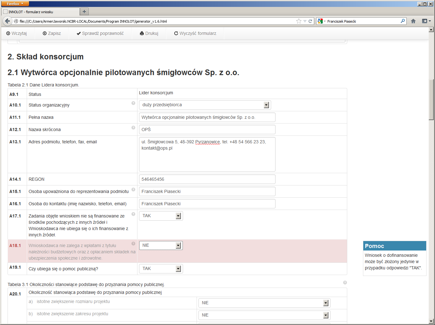Click Zapisz to save the form

[52, 33]
